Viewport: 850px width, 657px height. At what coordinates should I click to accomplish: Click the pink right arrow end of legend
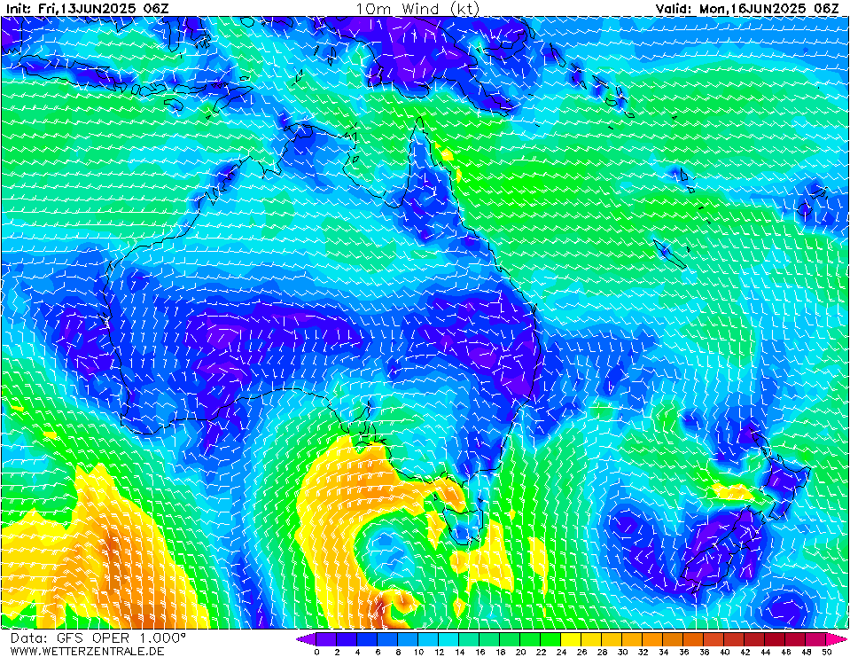coord(836,638)
